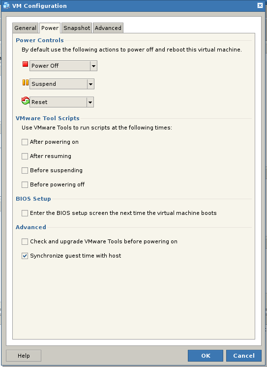Image resolution: width=267 pixels, height=367 pixels.
Task: Expand the Suspend action dropdown
Action: (x=90, y=84)
